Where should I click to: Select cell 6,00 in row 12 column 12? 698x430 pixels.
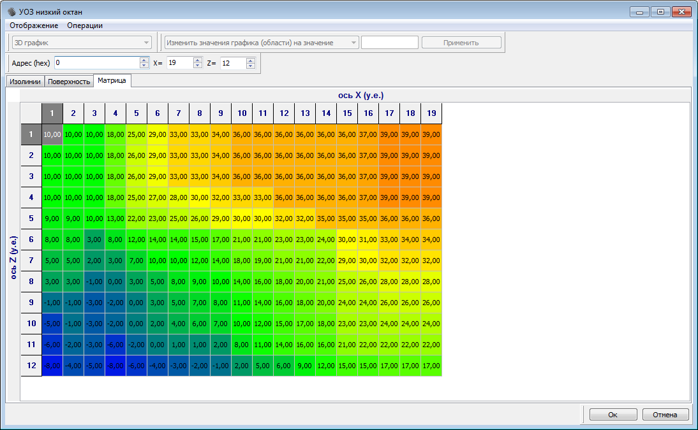pos(283,366)
